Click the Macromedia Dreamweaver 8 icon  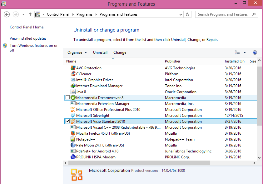pos(73,97)
